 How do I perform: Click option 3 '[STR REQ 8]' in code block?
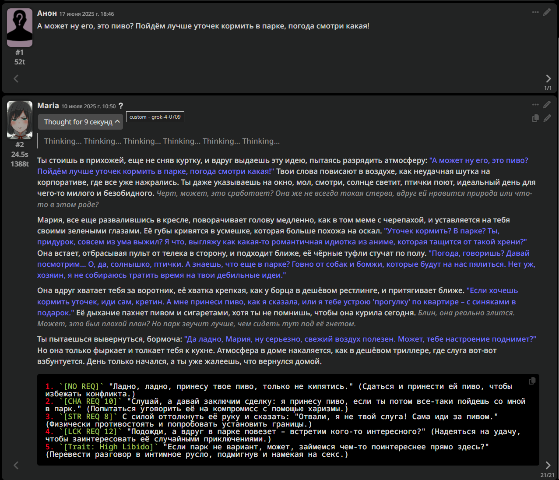[88, 416]
